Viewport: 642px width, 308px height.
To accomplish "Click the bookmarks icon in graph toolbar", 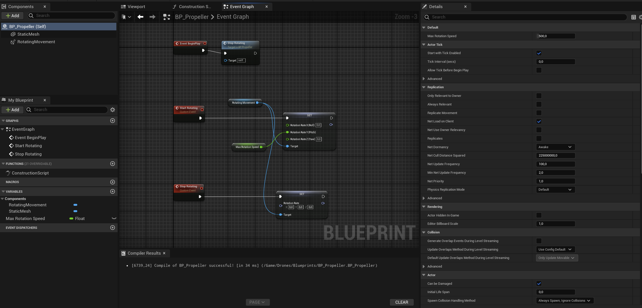I will pos(124,17).
